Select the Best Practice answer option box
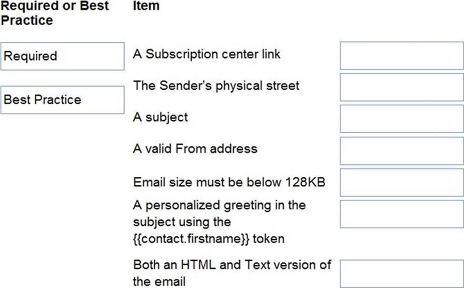 click(x=62, y=100)
